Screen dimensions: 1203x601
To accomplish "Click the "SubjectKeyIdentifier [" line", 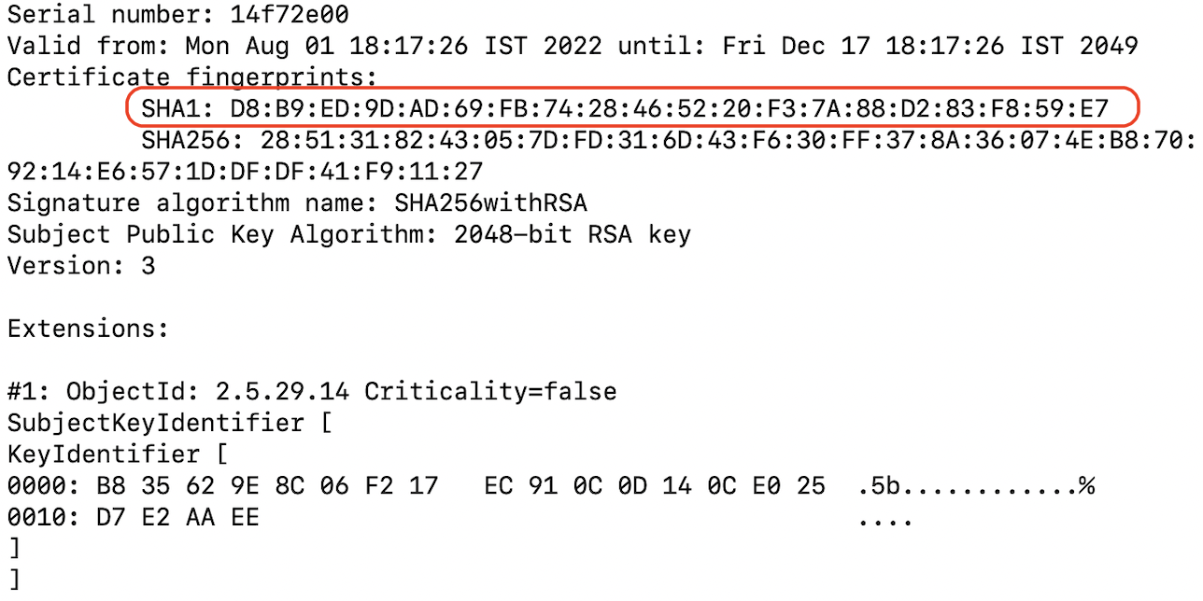I will click(x=170, y=423).
